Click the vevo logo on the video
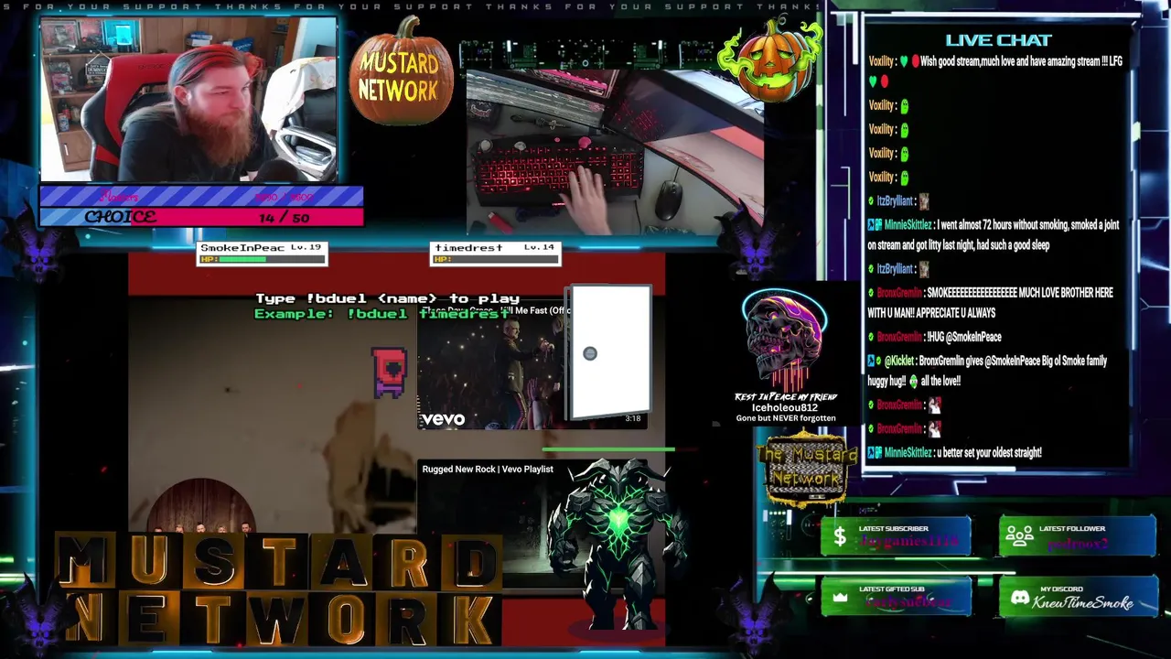1171x659 pixels. tap(444, 419)
